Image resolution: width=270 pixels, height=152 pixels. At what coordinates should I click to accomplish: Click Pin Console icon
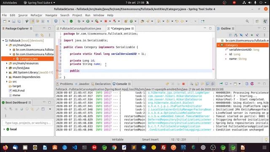[221, 84]
